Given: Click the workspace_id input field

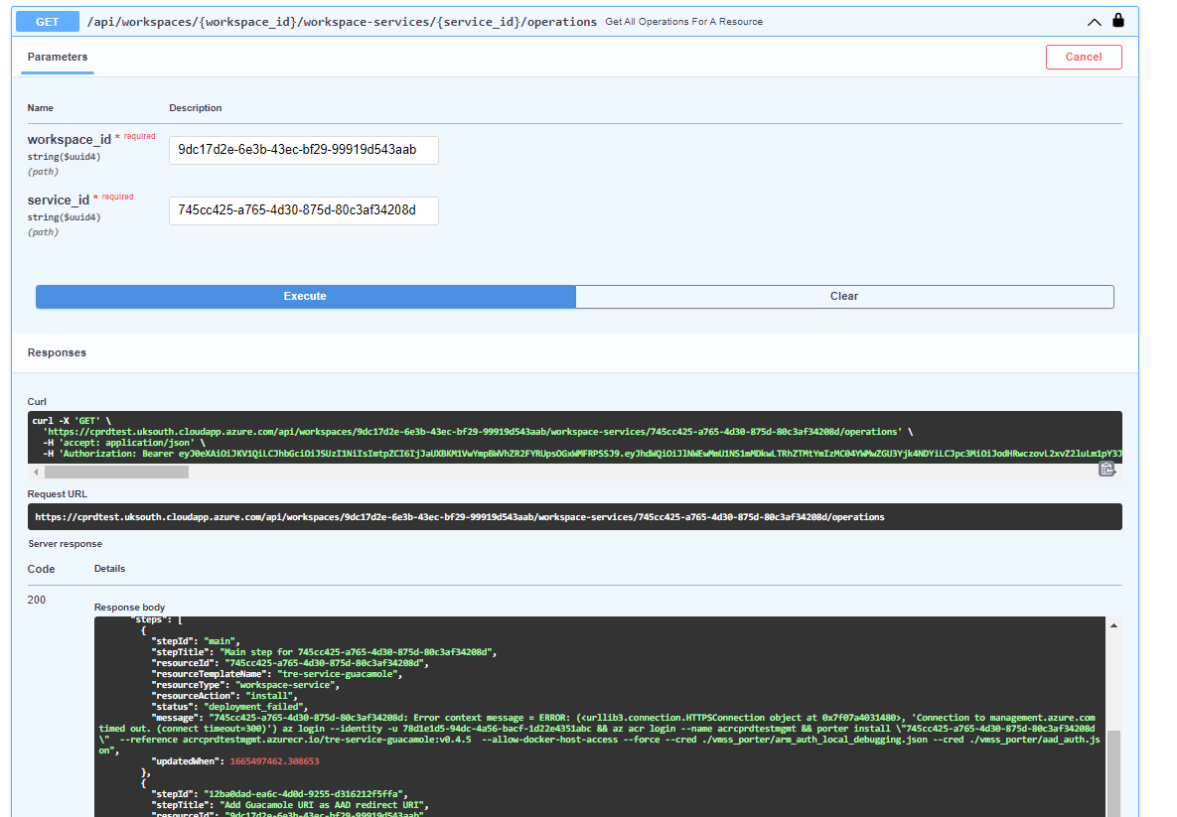Looking at the screenshot, I should 302,150.
